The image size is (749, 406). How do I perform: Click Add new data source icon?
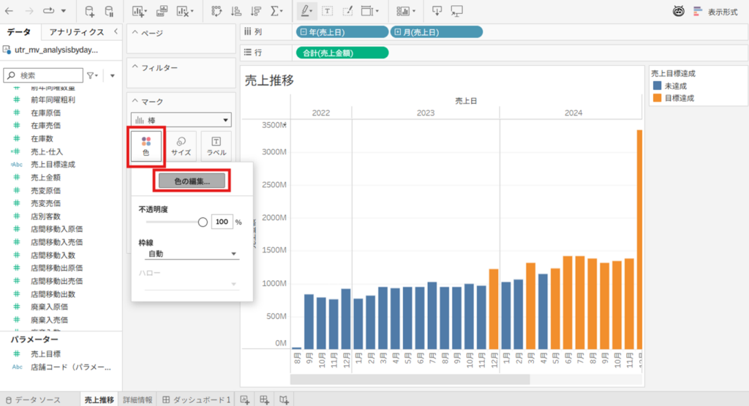[89, 11]
